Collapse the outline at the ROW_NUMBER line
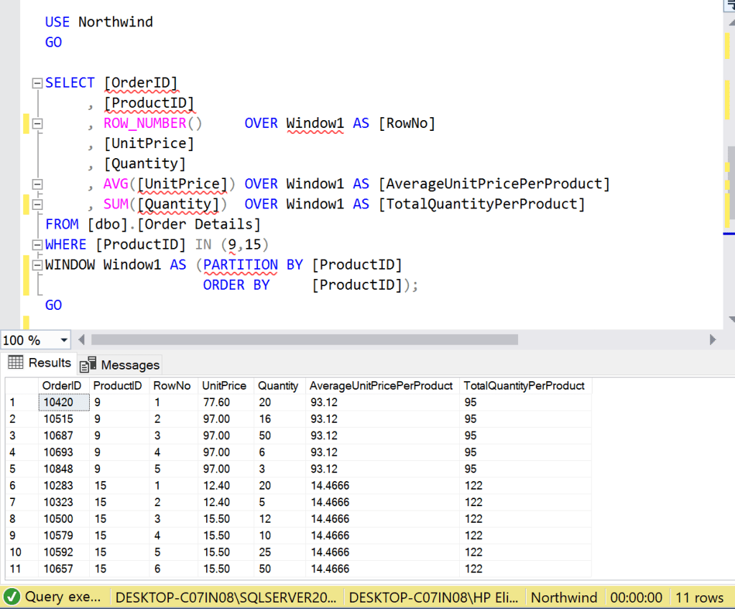735x609 pixels. coord(37,124)
